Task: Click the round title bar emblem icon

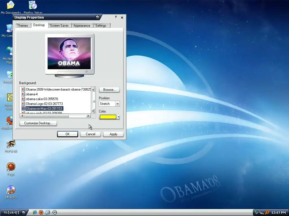Action: point(97,17)
